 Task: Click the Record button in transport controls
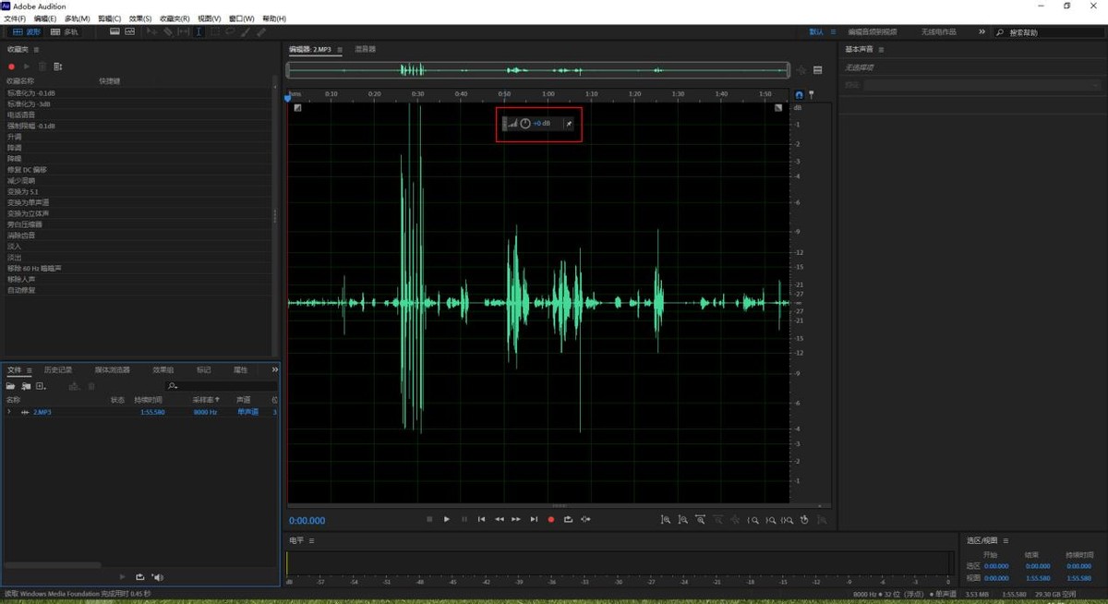(x=551, y=519)
